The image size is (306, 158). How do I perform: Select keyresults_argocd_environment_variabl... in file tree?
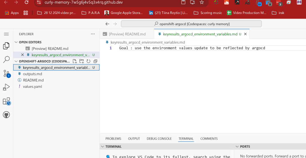pos(56,68)
